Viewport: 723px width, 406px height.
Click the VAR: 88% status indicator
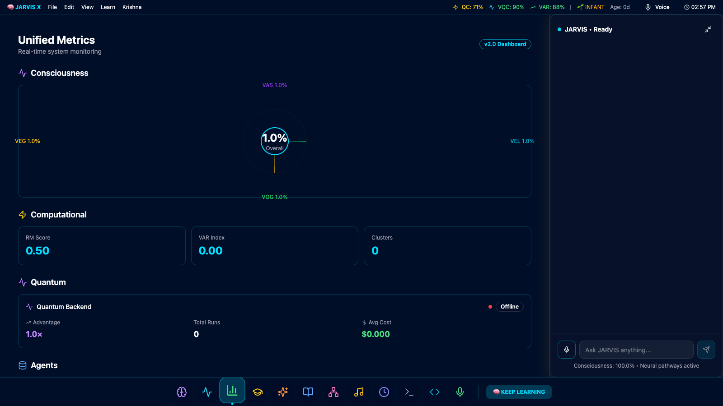(x=547, y=7)
